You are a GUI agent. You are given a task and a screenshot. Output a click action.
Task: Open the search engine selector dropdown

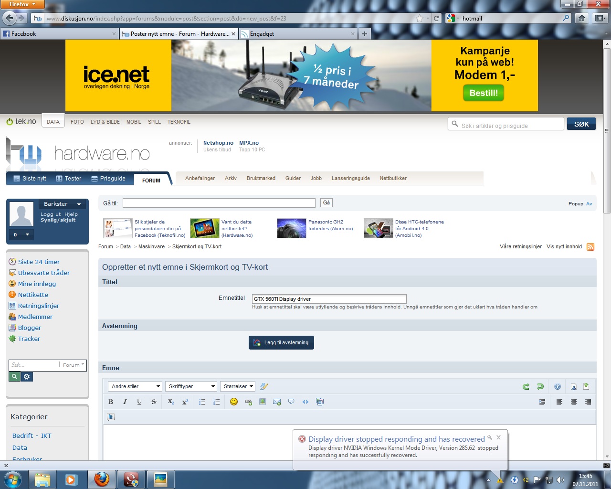coord(453,18)
